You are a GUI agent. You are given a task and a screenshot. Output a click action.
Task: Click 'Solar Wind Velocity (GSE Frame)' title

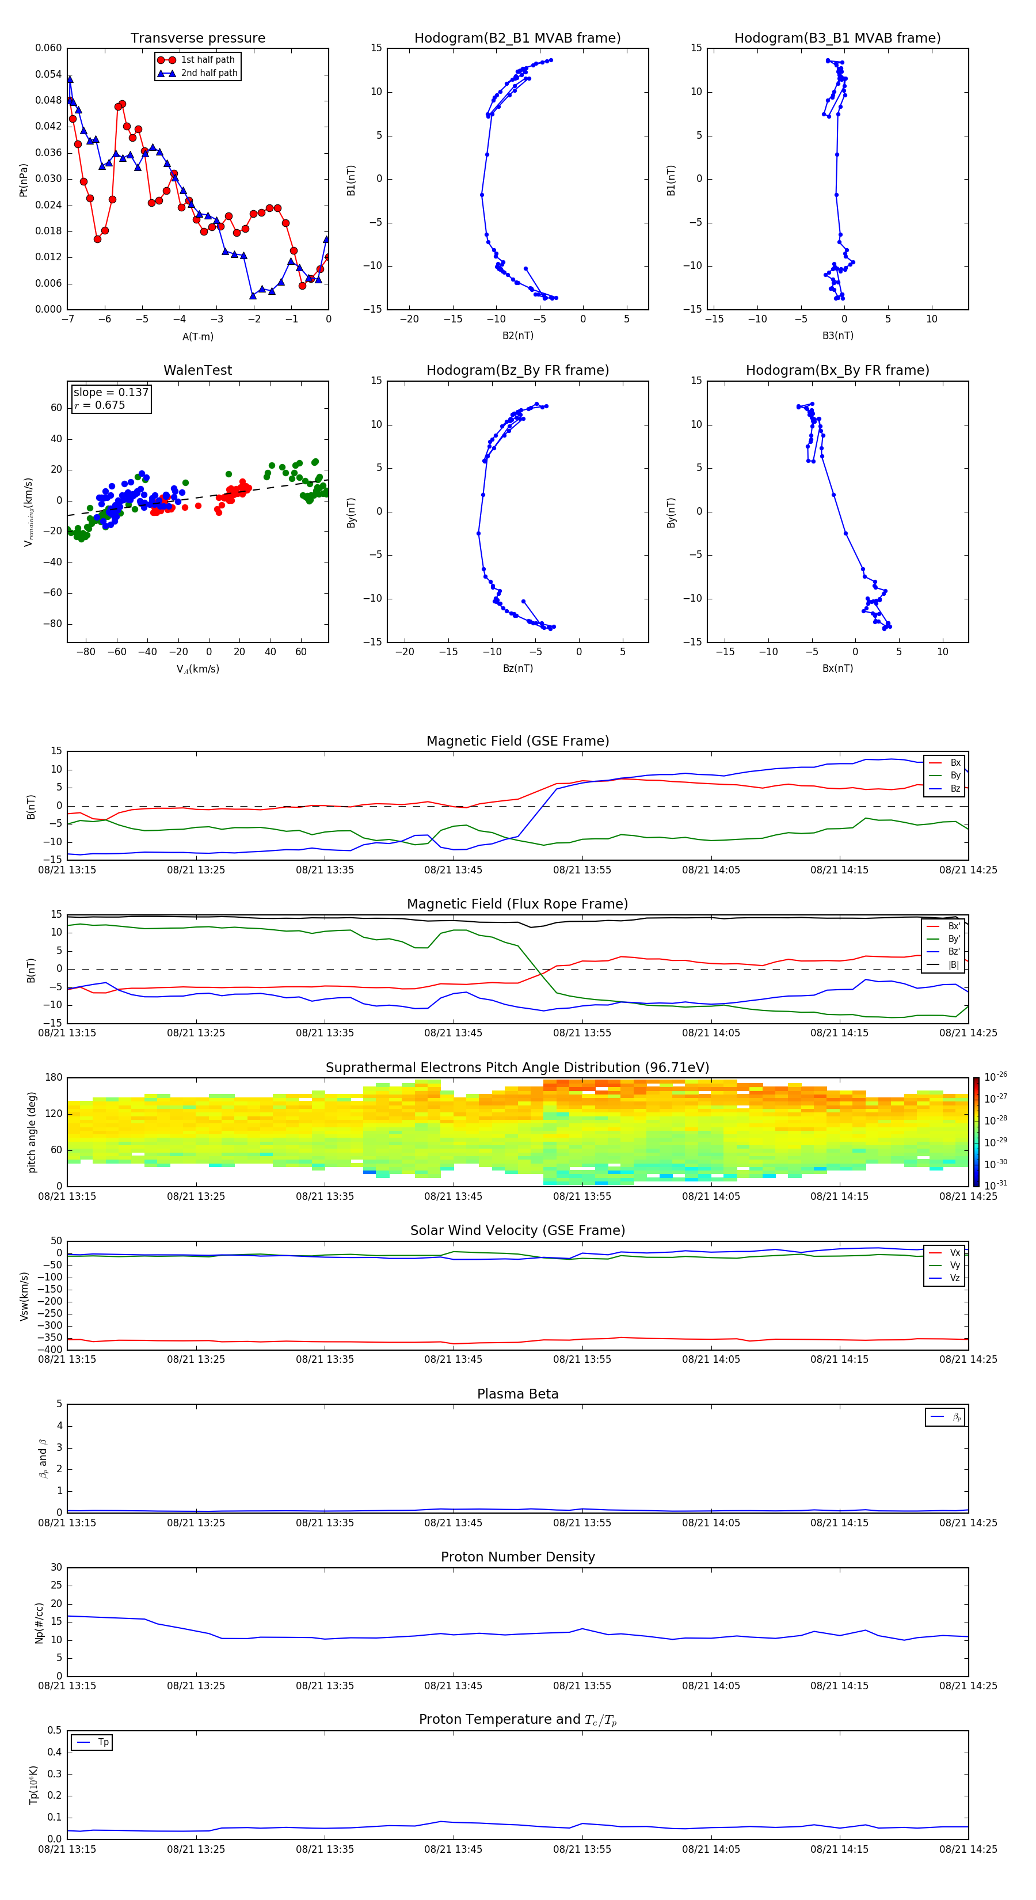tap(517, 1230)
